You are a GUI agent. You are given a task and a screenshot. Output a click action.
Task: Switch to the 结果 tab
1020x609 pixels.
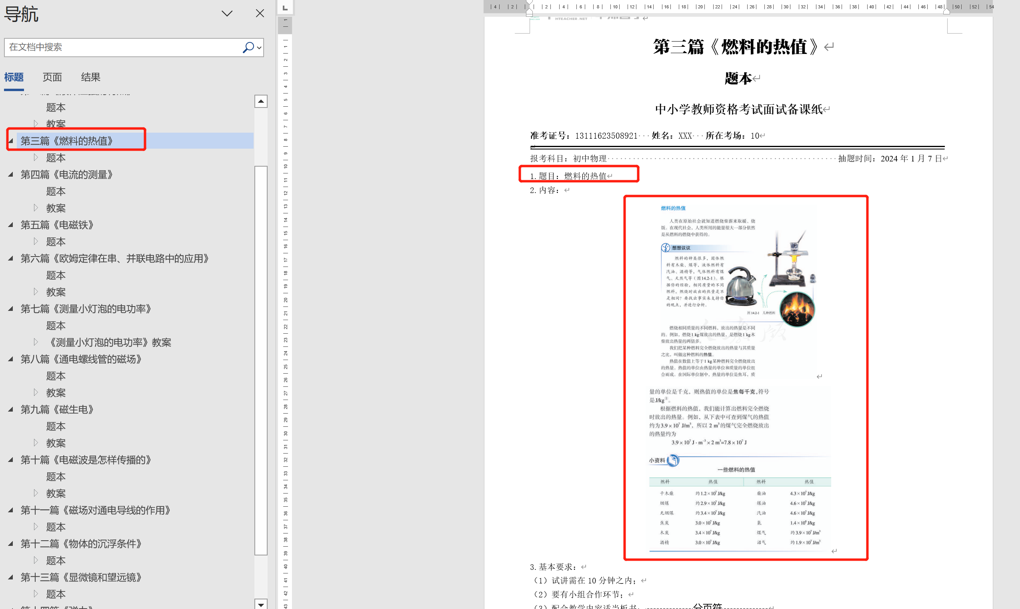point(90,77)
